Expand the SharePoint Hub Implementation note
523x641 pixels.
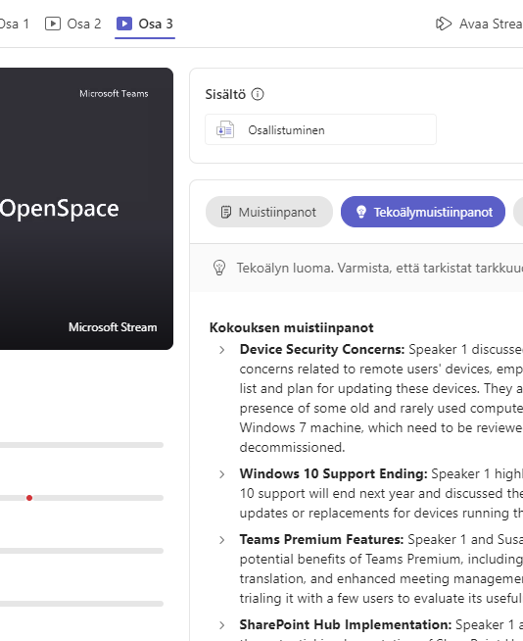pyautogui.click(x=222, y=625)
